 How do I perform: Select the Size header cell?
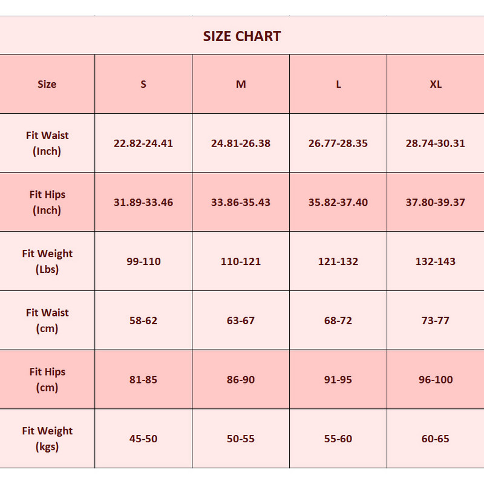pos(47,84)
